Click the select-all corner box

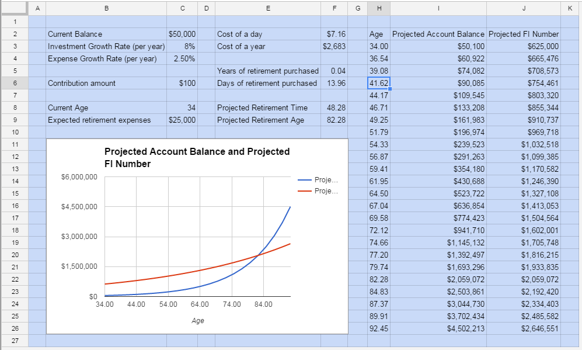click(x=15, y=8)
